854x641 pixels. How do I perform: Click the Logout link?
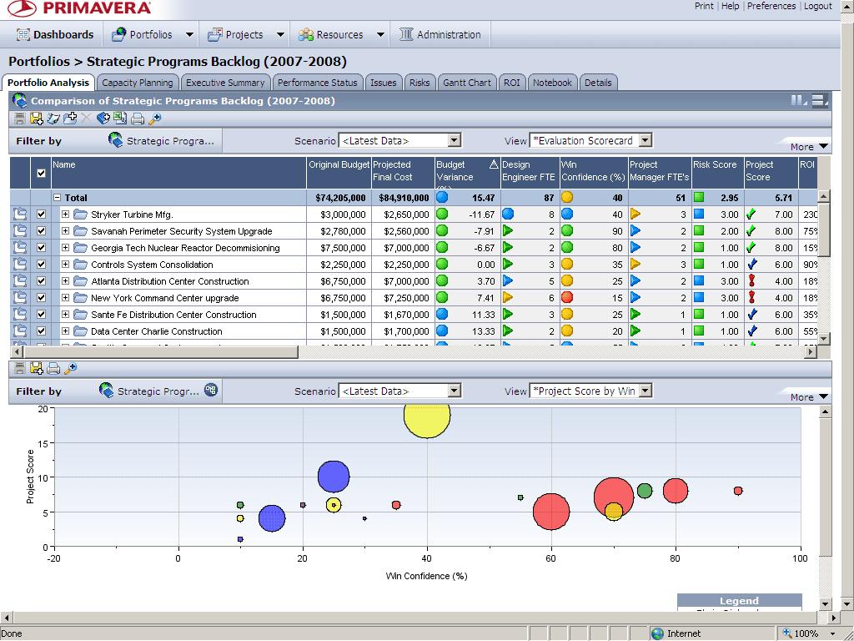pyautogui.click(x=817, y=6)
